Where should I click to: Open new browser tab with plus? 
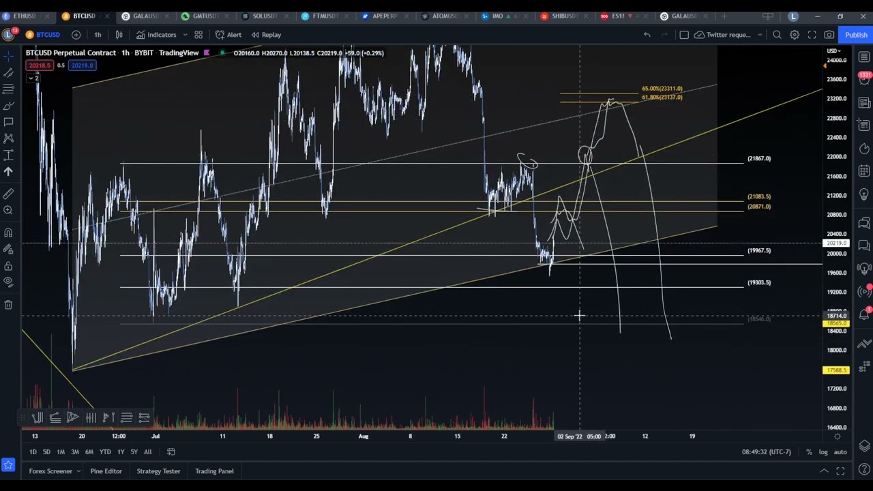click(724, 16)
